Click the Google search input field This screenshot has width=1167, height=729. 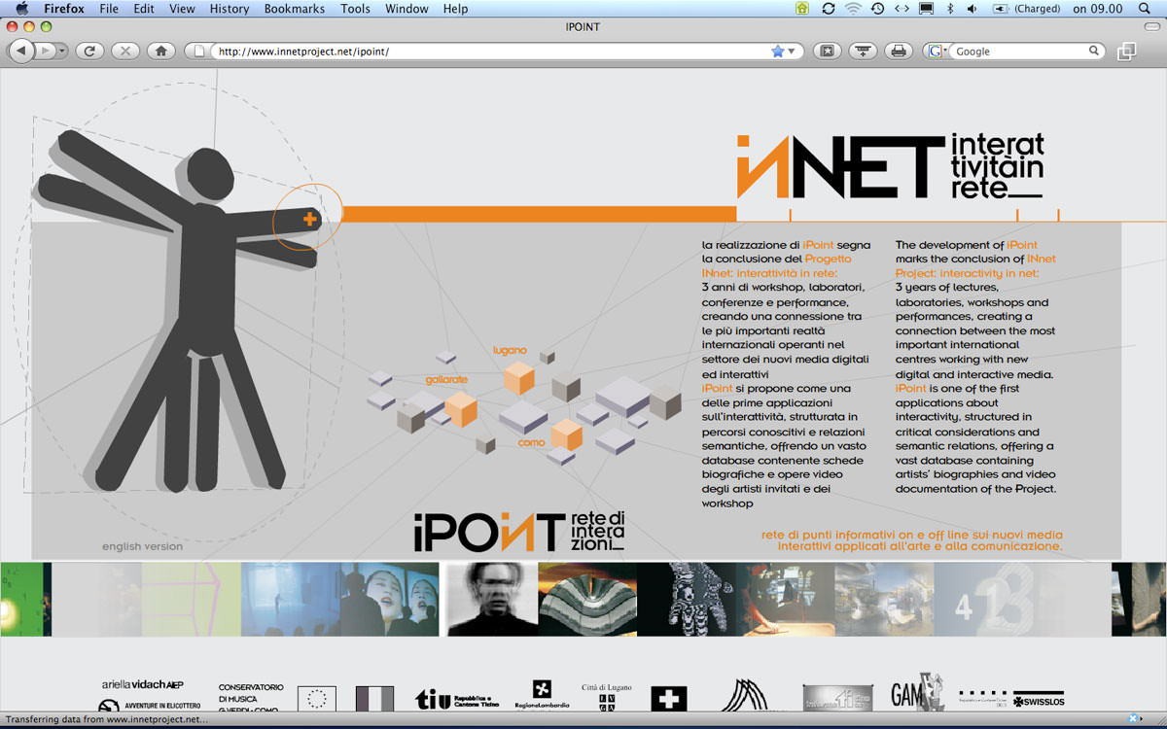pos(1019,52)
